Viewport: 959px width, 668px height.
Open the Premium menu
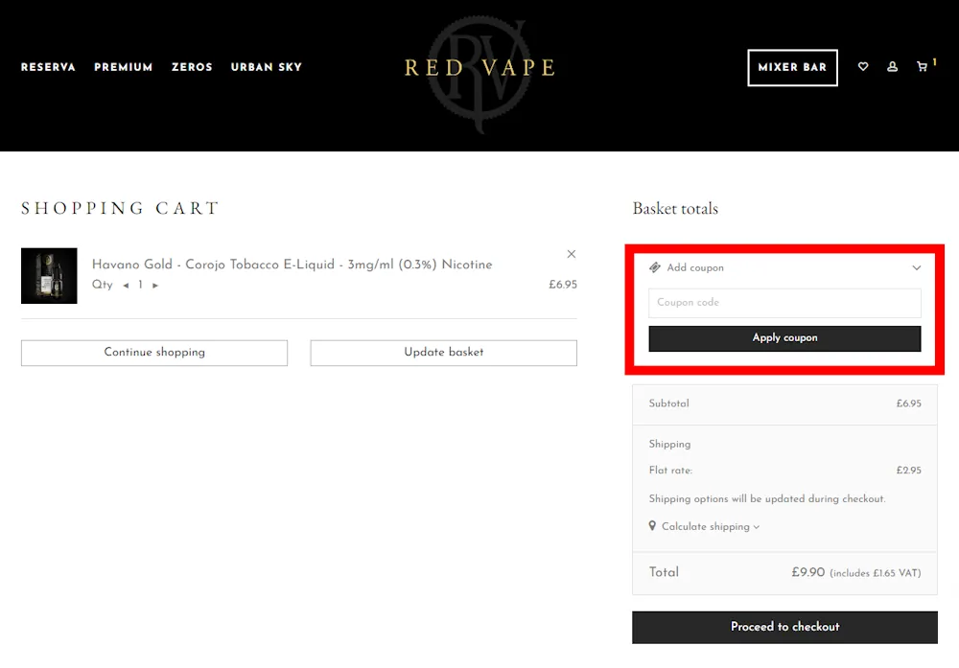tap(124, 67)
